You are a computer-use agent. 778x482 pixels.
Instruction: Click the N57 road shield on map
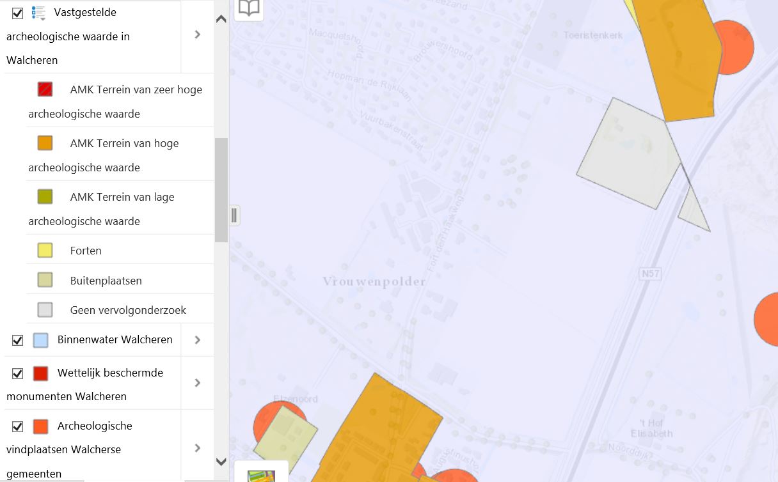click(x=650, y=274)
